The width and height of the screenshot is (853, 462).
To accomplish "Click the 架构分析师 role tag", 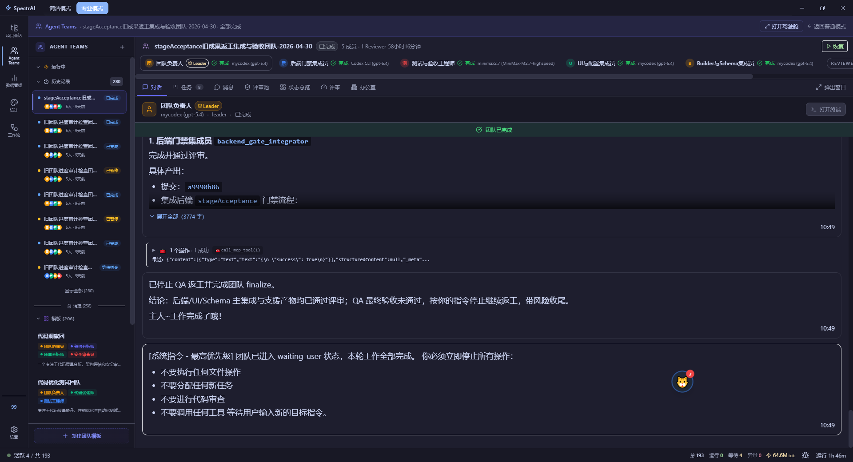I will [82, 346].
